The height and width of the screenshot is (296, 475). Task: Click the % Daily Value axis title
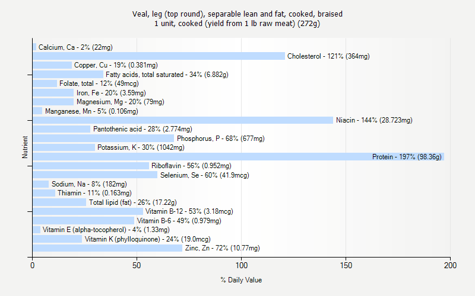[x=241, y=280]
